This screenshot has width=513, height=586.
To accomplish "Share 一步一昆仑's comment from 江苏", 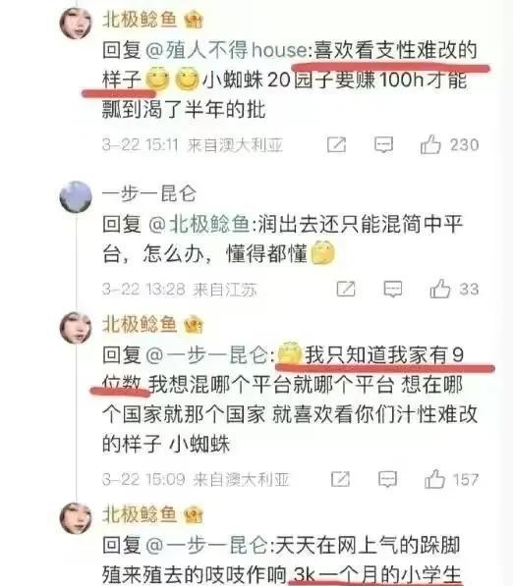I will coord(346,289).
